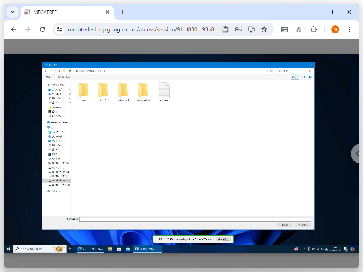
Task: Click the Cancel button in file dialog
Action: click(303, 225)
